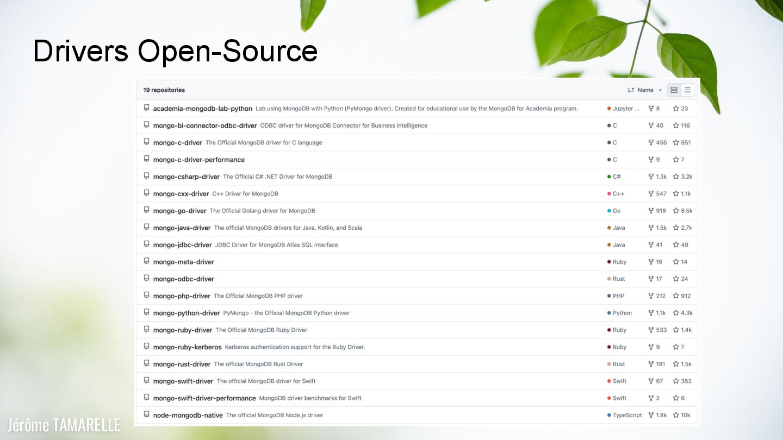Click the fork icon showing 212 forks
Image resolution: width=783 pixels, height=440 pixels.
[651, 296]
